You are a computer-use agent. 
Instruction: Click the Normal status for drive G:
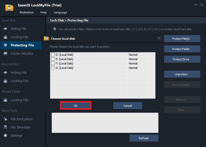click(x=133, y=68)
